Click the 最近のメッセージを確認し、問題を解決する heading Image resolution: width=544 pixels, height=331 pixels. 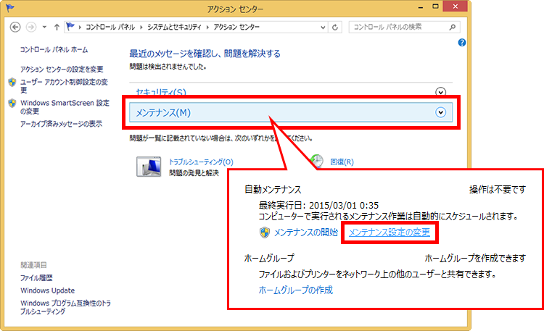(205, 54)
